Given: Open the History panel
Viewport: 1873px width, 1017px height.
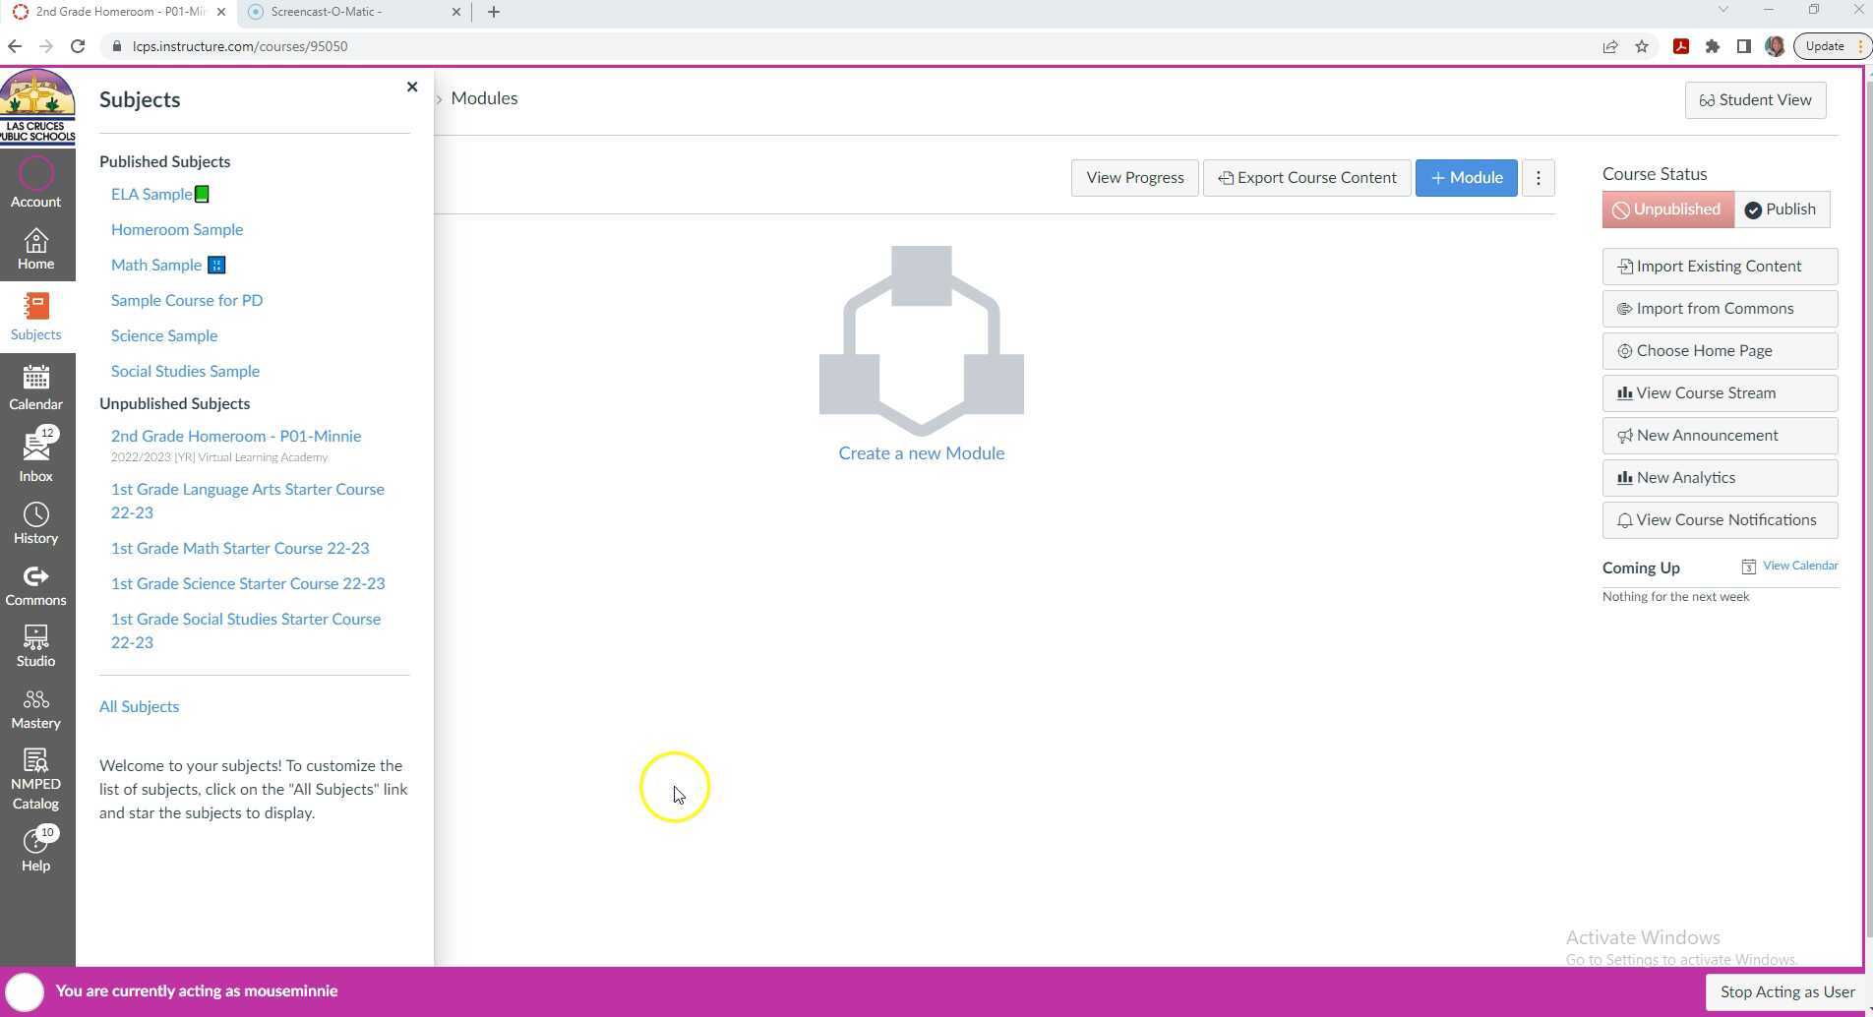Looking at the screenshot, I should point(35,521).
